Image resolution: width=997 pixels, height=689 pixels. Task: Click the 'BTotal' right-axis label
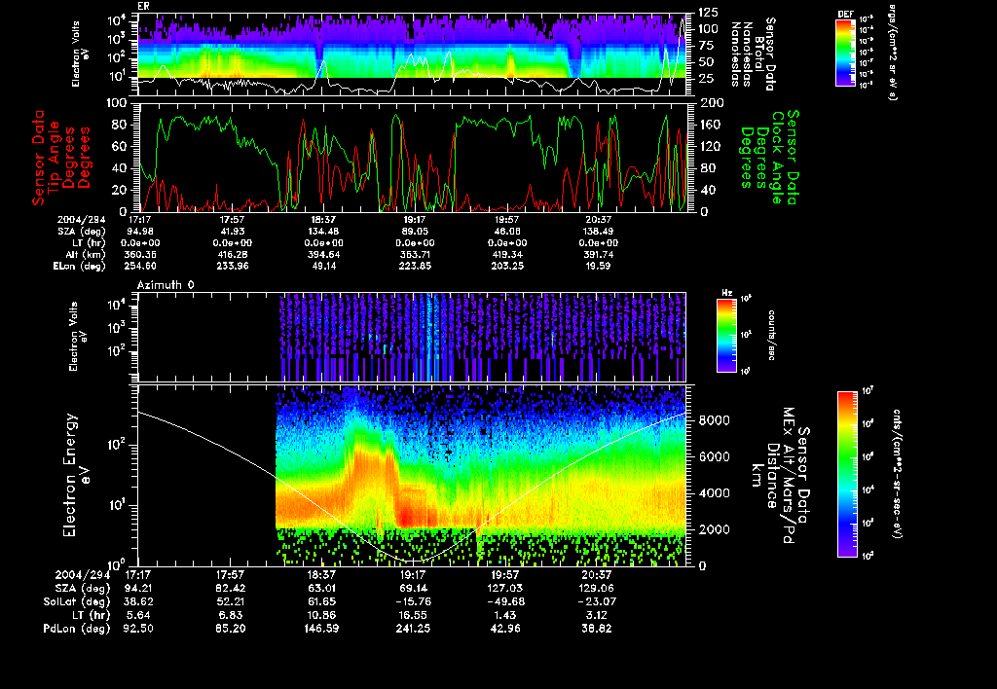point(759,54)
